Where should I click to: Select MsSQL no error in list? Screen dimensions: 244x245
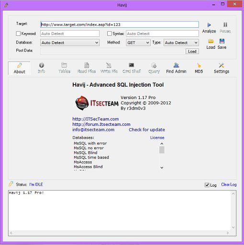click(89, 148)
